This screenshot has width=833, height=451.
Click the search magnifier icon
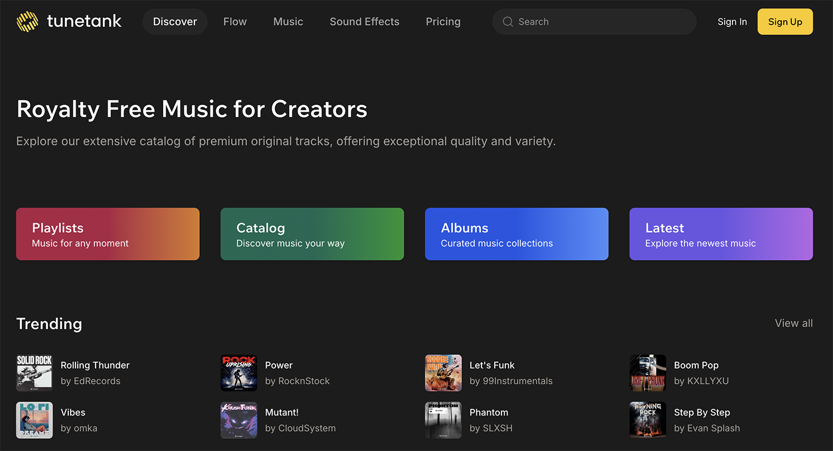coord(508,22)
